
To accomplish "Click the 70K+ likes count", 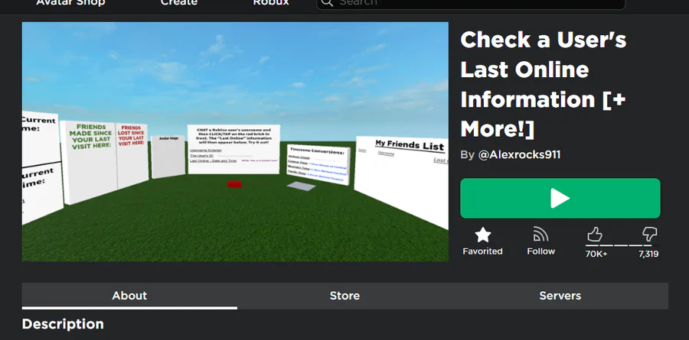I will click(x=596, y=254).
